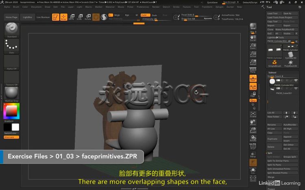Click the Move view icon in right shelf
305x190 pixels.
253,122
